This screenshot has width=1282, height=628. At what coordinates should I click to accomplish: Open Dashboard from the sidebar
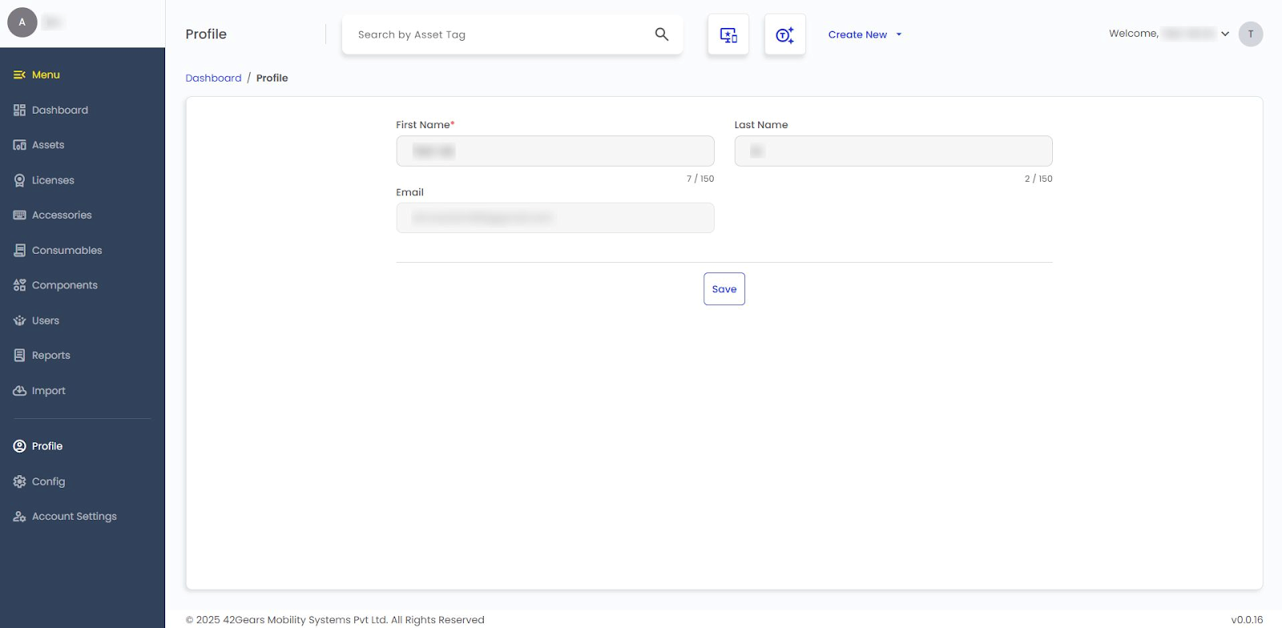pos(59,110)
